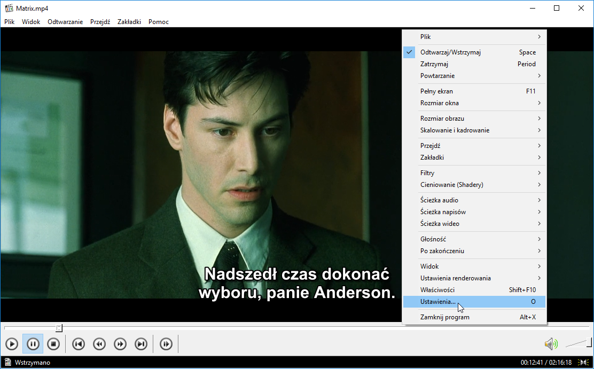
Task: Expand Skalowanie i kadrowanie submenu
Action: 474,130
